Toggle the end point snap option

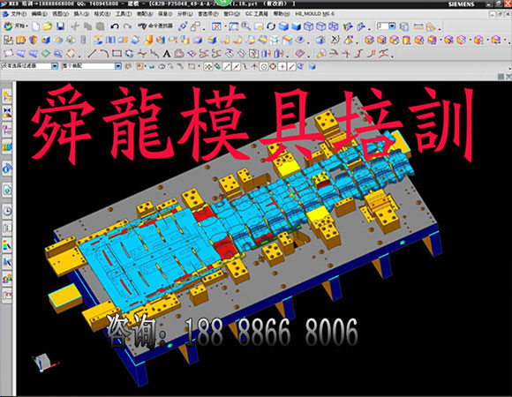[227, 66]
